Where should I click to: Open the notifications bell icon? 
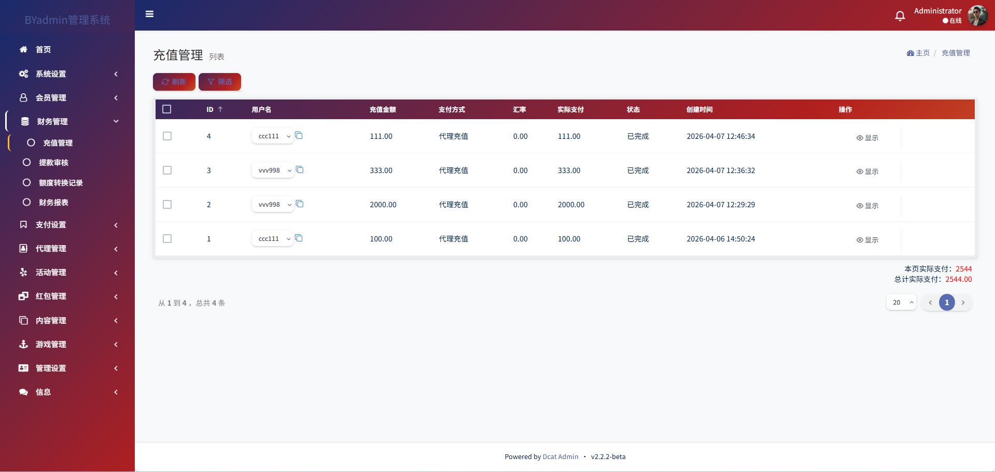coord(900,16)
